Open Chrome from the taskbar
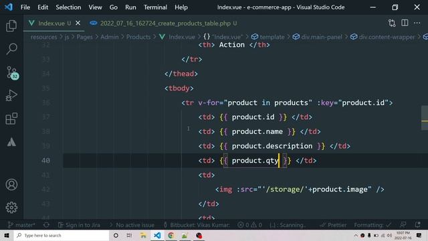Viewport: 428px width, 241px height. [x=171, y=235]
